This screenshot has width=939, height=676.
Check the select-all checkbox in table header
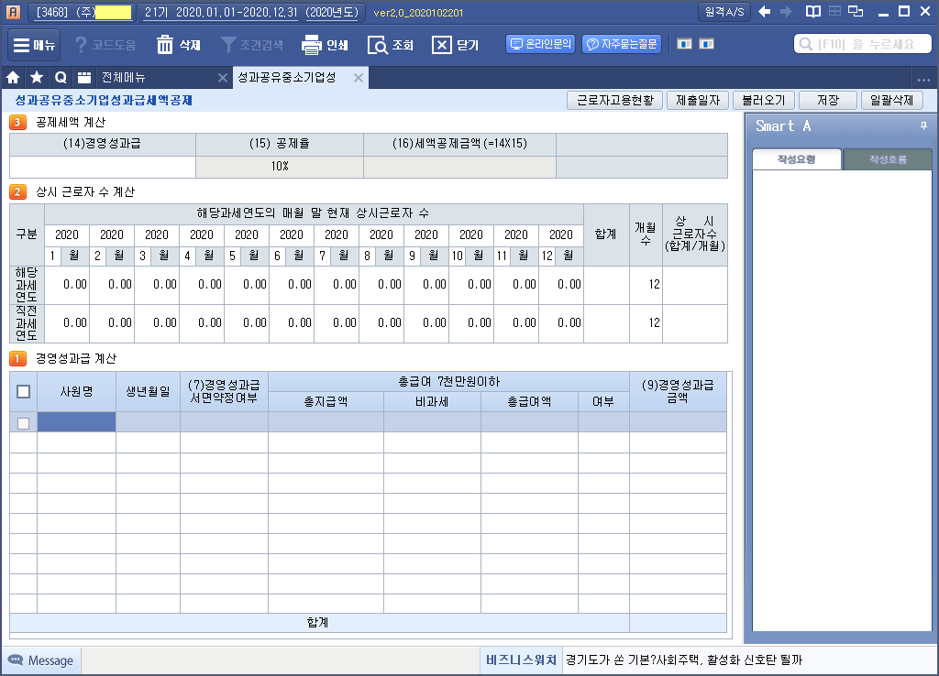coord(24,391)
